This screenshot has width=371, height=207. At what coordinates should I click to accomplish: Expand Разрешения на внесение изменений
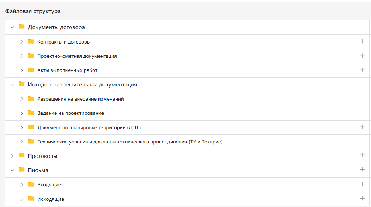(22, 99)
